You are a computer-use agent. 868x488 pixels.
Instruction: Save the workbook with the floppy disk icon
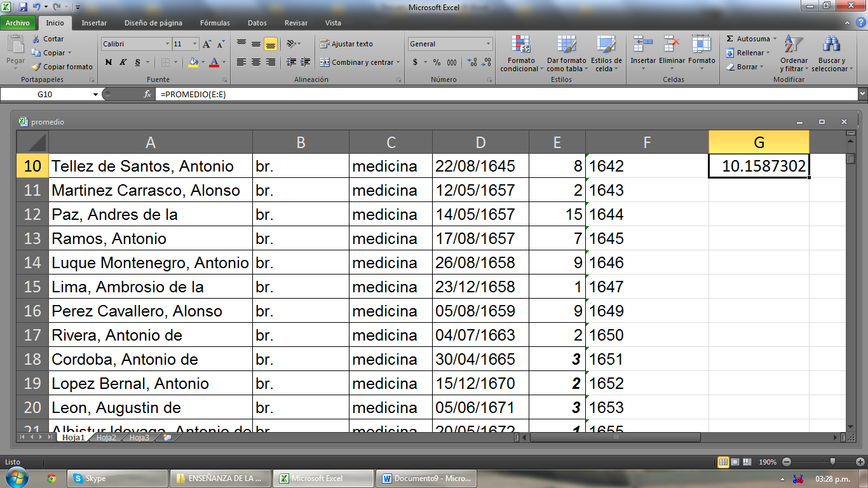tap(24, 7)
